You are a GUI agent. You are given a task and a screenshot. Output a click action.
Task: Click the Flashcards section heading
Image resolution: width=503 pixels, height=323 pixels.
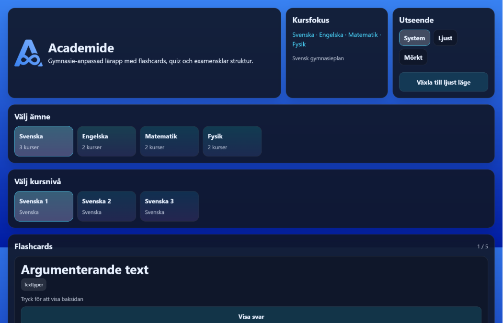click(34, 246)
